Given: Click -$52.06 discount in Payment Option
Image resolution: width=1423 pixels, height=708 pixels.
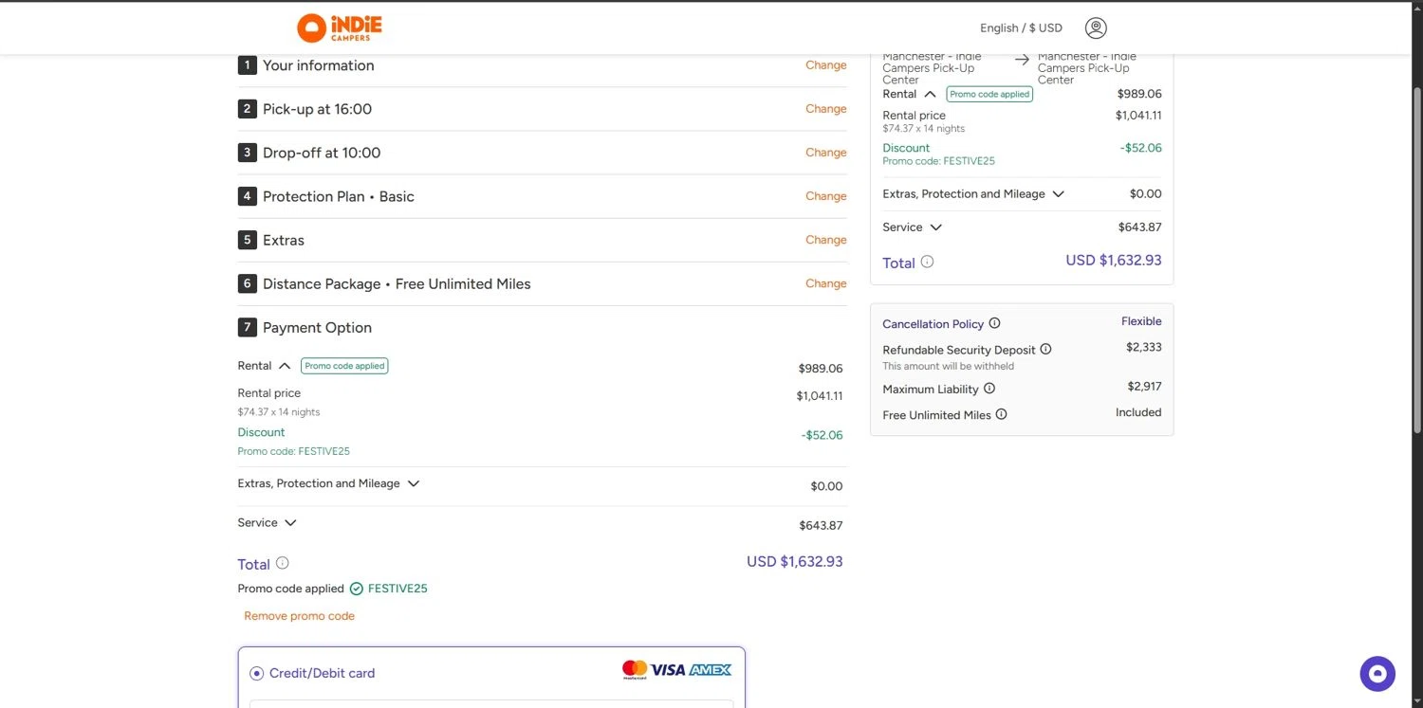Looking at the screenshot, I should click(x=822, y=435).
